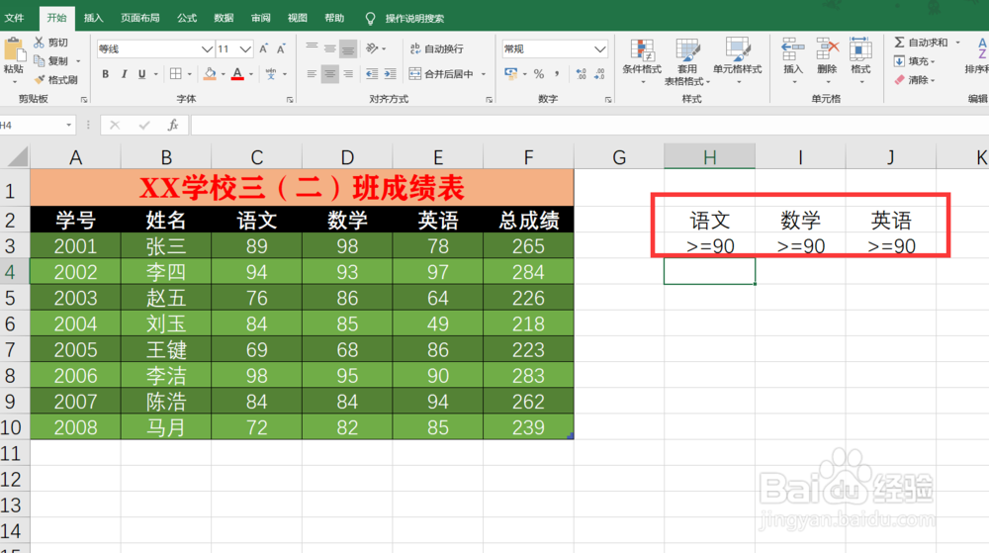Decrease font size with smaller A icon
989x553 pixels.
[x=281, y=48]
